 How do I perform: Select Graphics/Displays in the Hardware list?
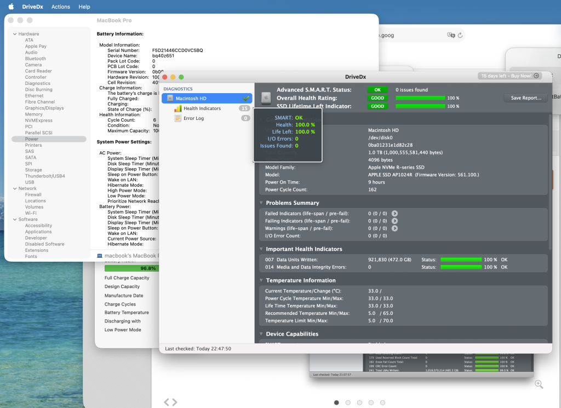coord(44,108)
